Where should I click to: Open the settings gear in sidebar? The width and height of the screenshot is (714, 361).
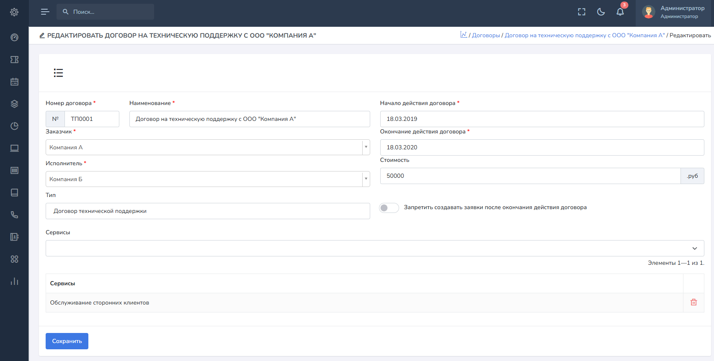tap(14, 12)
